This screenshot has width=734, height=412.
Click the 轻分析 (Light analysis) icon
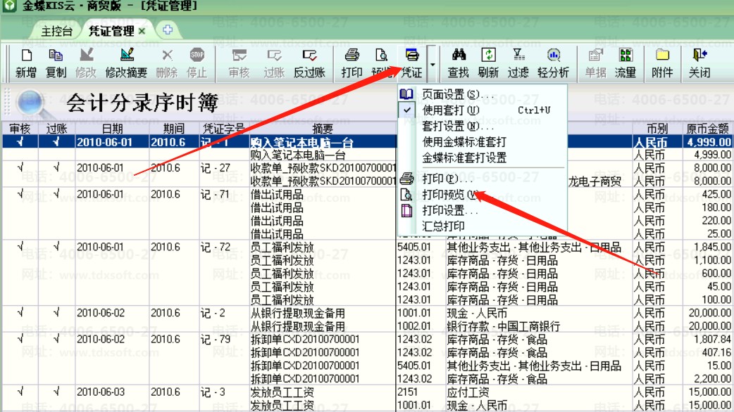click(554, 63)
